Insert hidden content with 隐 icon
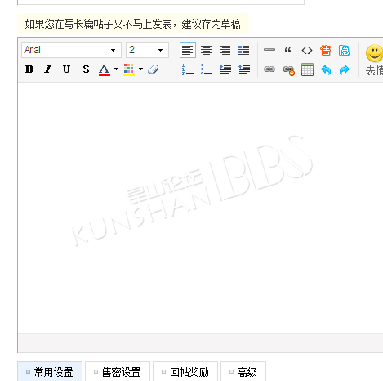 point(344,51)
